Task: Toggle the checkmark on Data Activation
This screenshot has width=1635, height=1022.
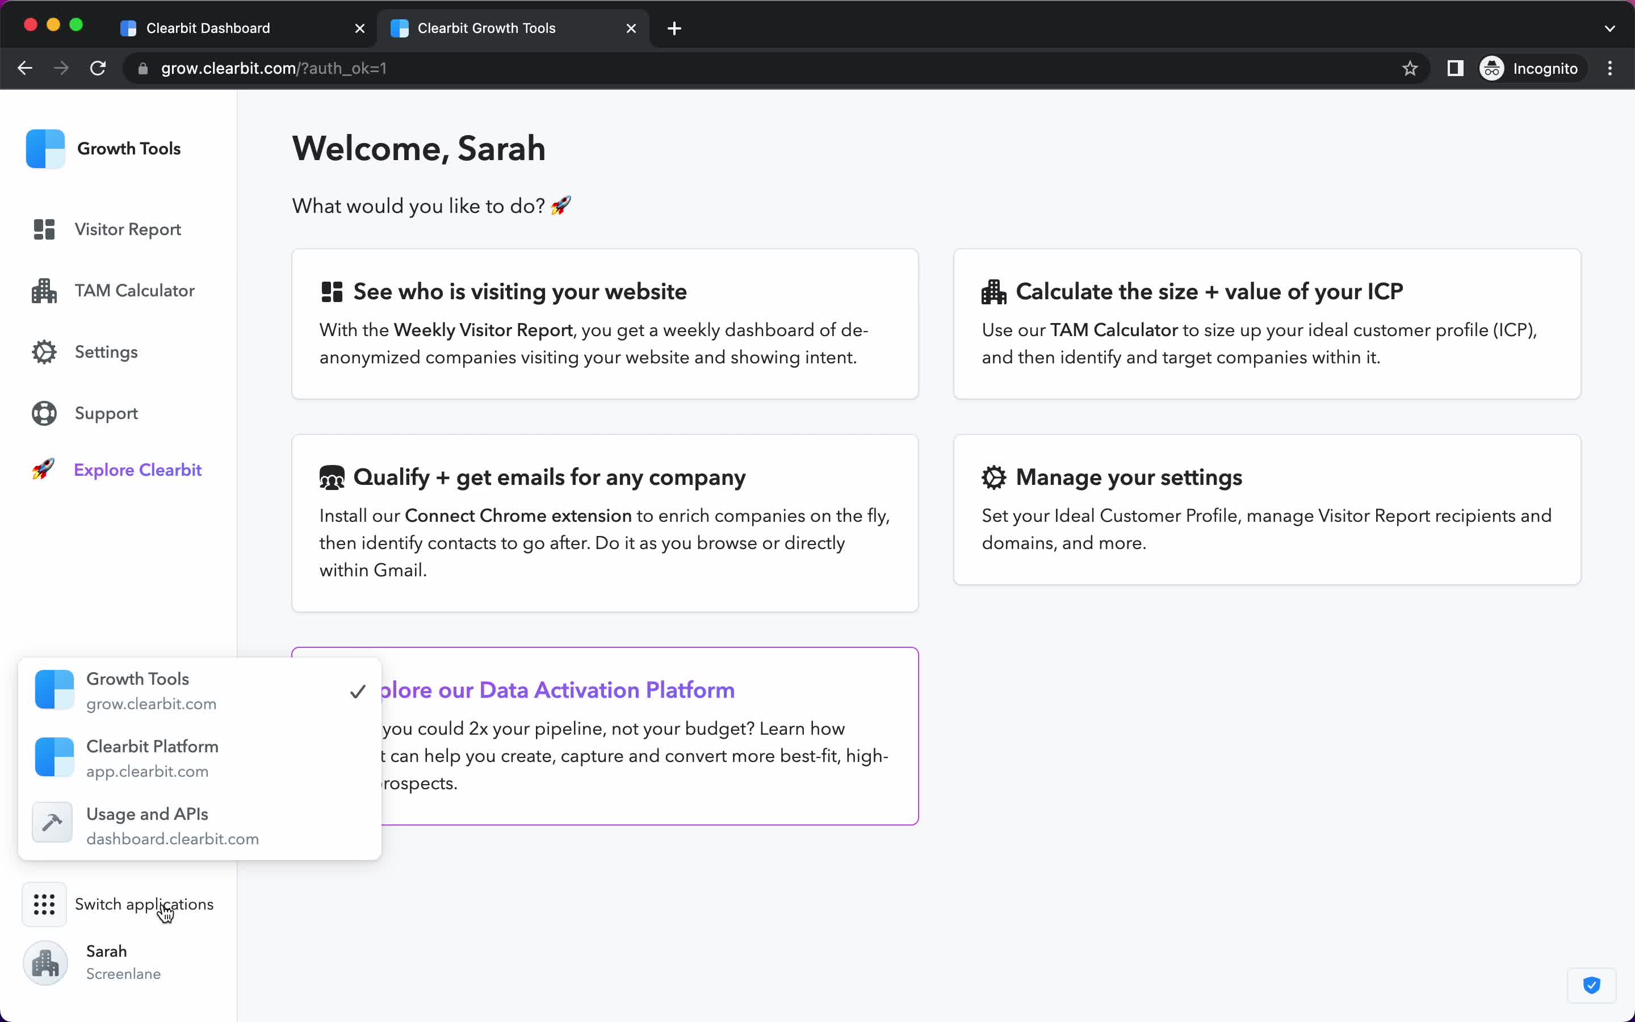Action: (358, 691)
